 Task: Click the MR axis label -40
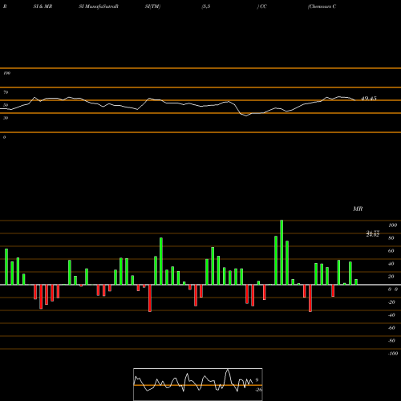[x=391, y=315]
